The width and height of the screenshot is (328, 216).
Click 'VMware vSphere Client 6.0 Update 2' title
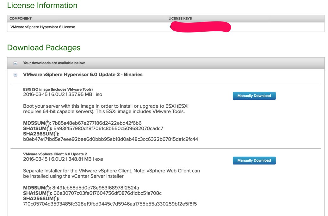[55, 154]
